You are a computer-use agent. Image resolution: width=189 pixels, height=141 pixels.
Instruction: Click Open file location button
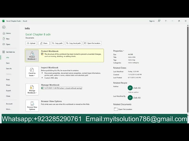click(92, 43)
